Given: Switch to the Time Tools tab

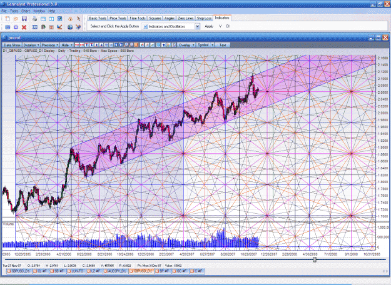Looking at the screenshot, I should tap(138, 18).
